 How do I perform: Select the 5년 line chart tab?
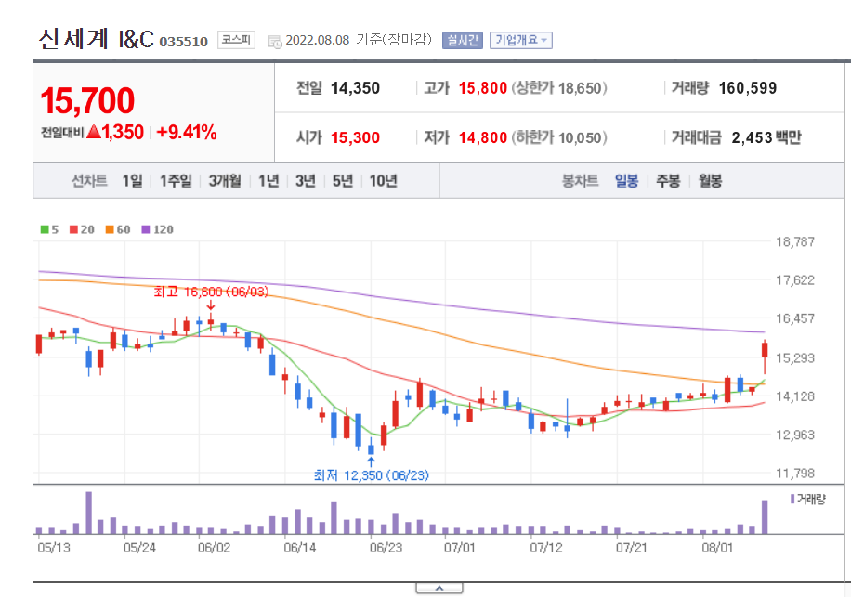click(x=343, y=180)
